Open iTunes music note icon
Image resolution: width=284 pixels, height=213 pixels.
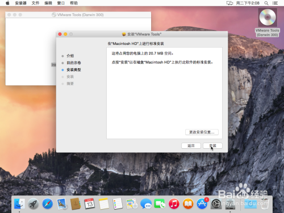pos(174,204)
